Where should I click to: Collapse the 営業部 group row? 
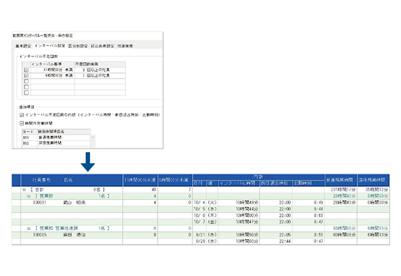[29, 197]
